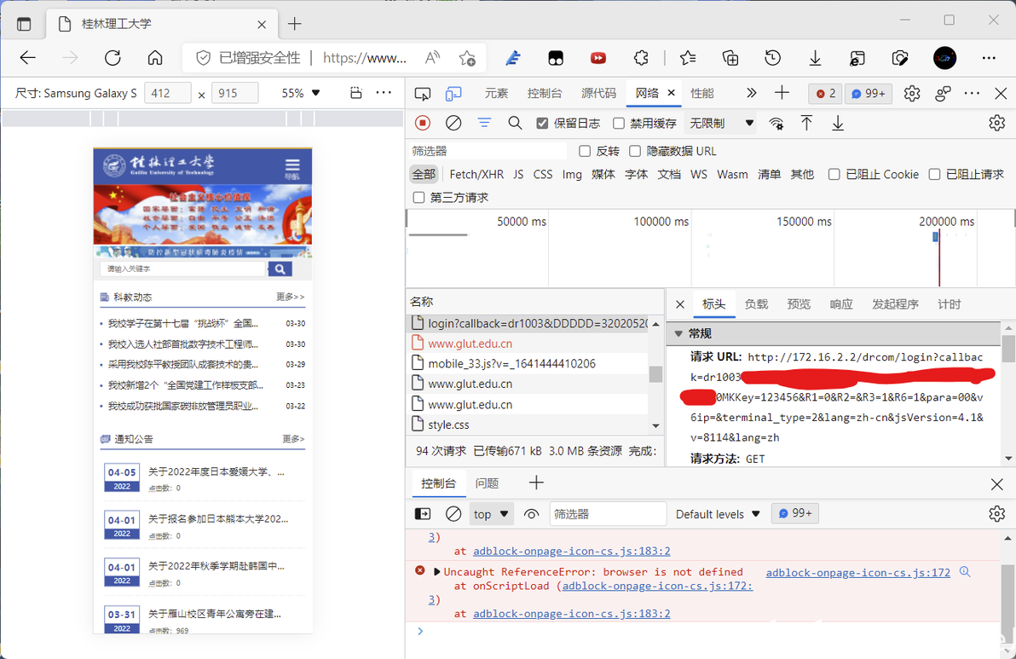
Task: Open the 负载 request tab
Action: tap(756, 303)
